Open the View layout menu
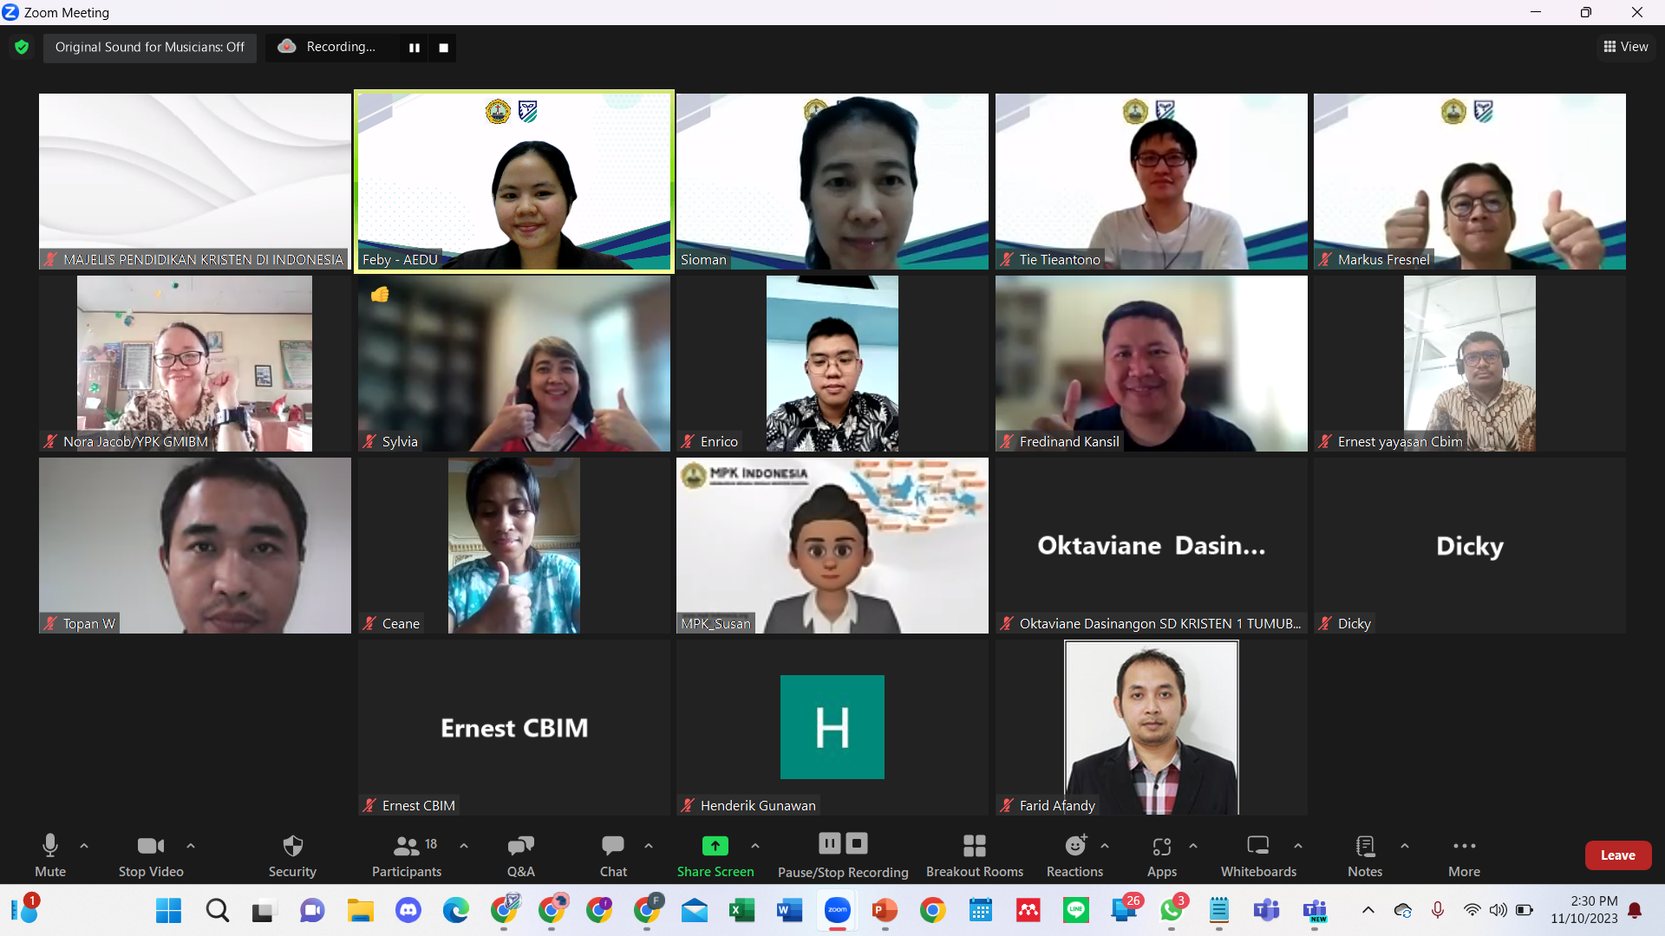 (1626, 47)
